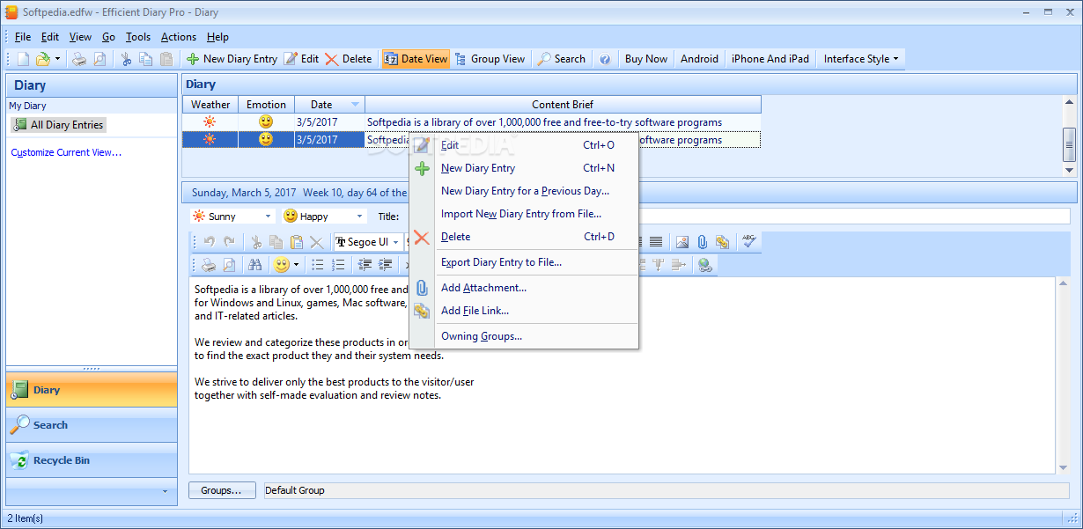Click the toolbar Delete button

click(349, 59)
